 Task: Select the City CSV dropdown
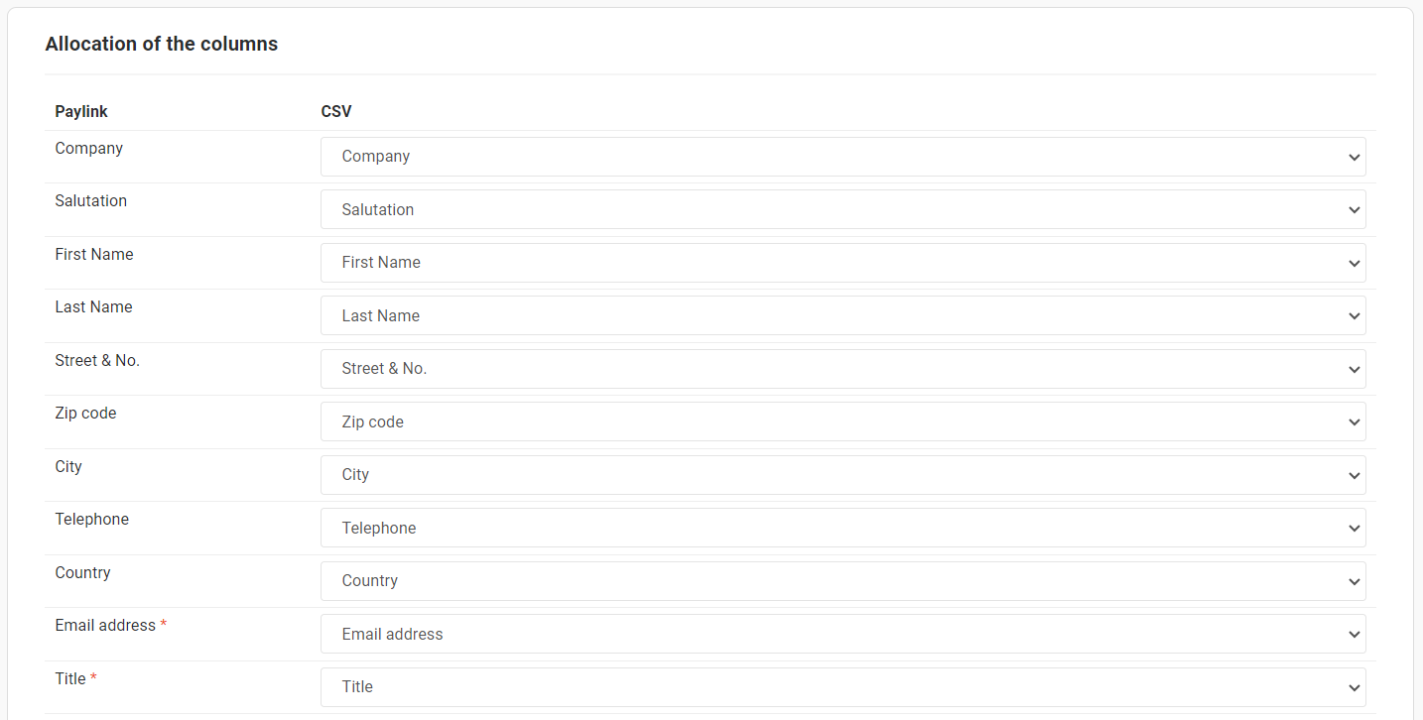coord(842,475)
